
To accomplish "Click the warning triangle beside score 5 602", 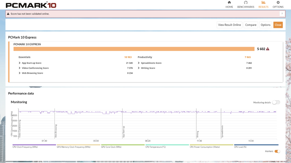I will [268, 49].
